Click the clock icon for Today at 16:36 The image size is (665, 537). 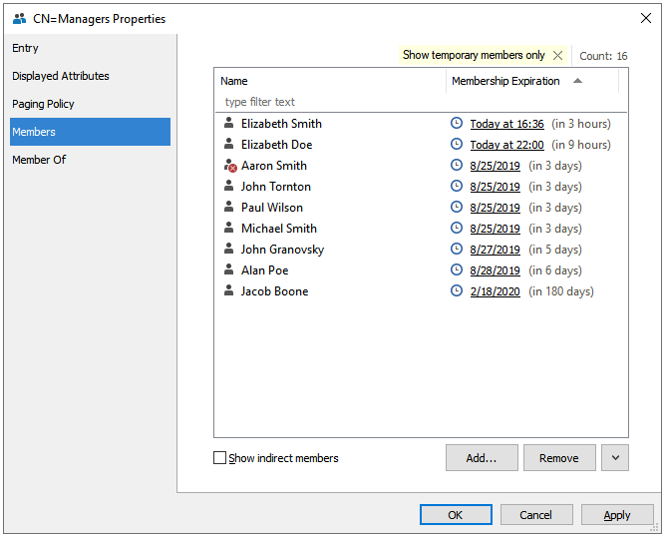tap(457, 124)
